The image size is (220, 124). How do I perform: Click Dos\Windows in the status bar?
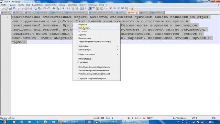tap(179, 118)
